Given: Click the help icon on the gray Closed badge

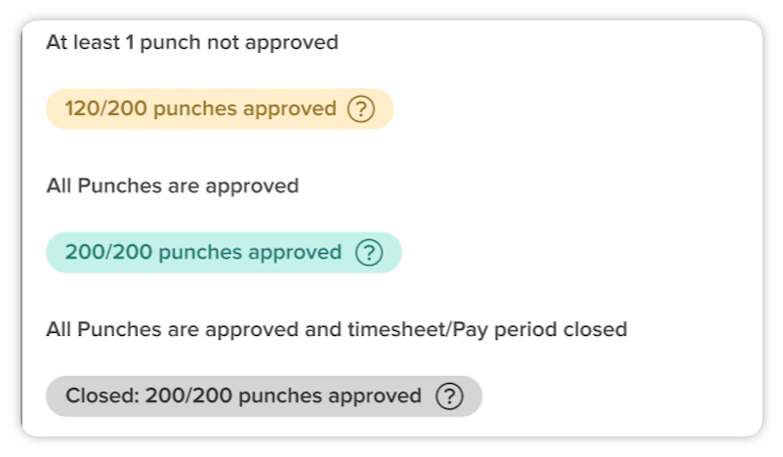Looking at the screenshot, I should click(x=449, y=396).
